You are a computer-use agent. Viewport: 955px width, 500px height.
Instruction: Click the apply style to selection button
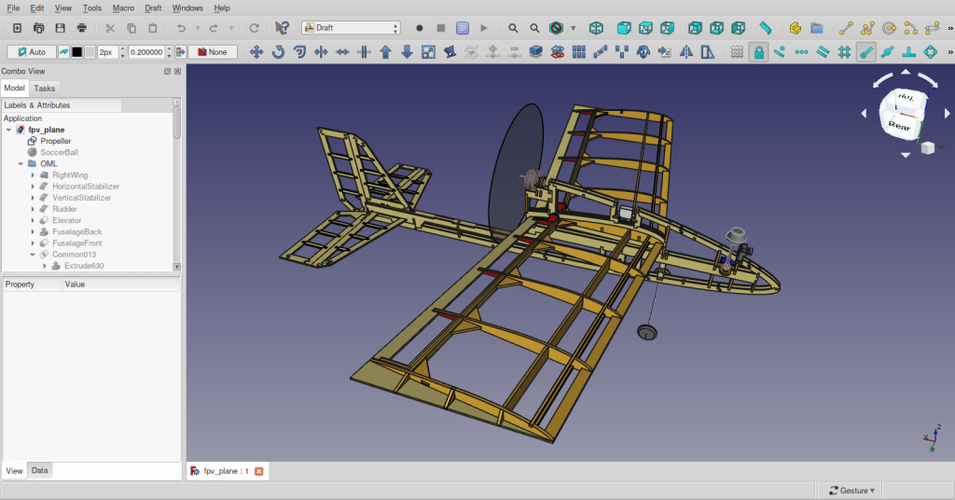(180, 52)
